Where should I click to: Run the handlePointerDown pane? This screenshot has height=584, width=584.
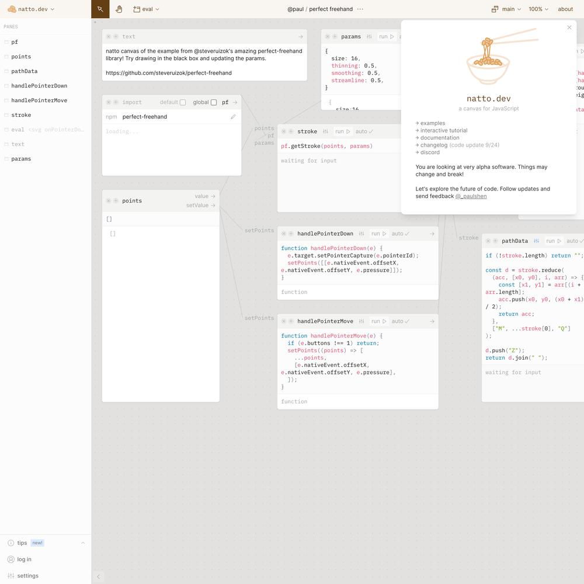(379, 234)
